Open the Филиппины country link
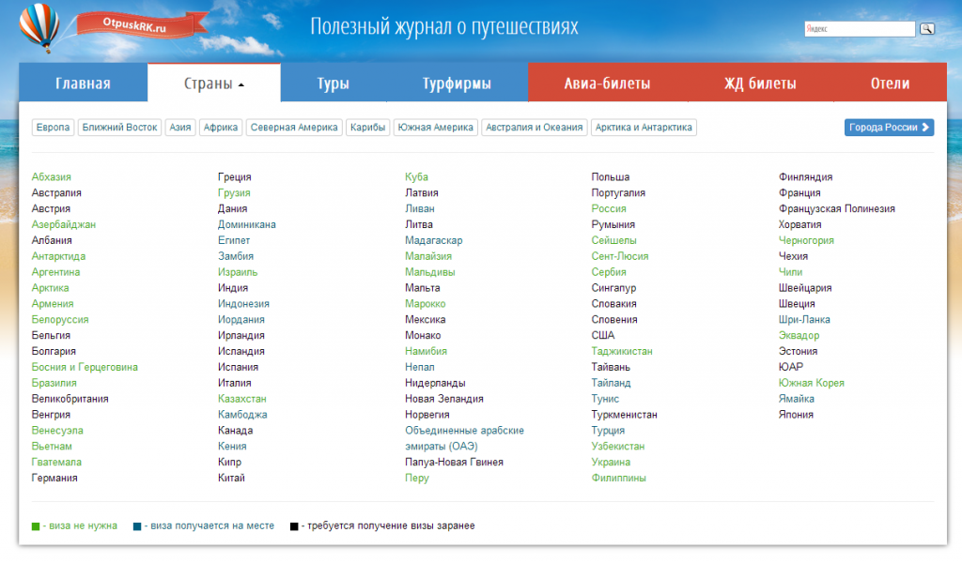The width and height of the screenshot is (962, 563). click(618, 478)
